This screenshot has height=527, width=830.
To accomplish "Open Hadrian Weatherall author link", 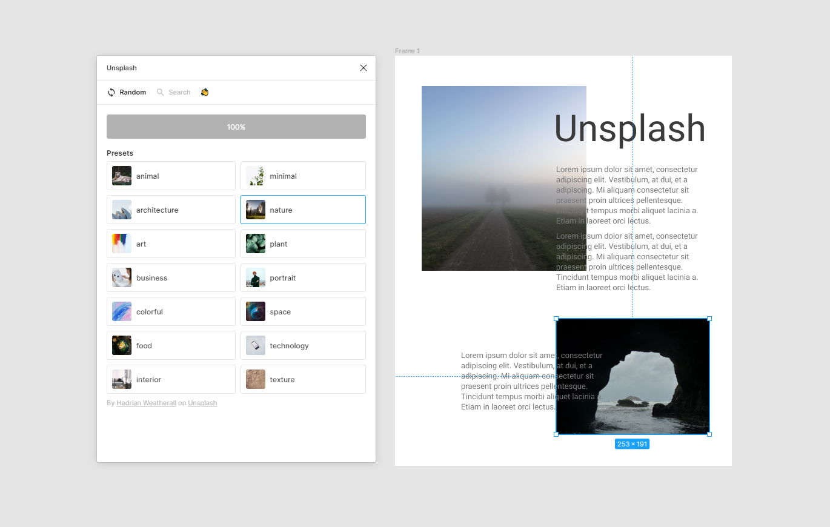I will 146,403.
